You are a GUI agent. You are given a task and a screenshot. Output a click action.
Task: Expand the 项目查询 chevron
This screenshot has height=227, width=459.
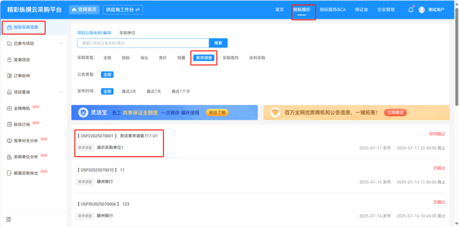click(60, 92)
